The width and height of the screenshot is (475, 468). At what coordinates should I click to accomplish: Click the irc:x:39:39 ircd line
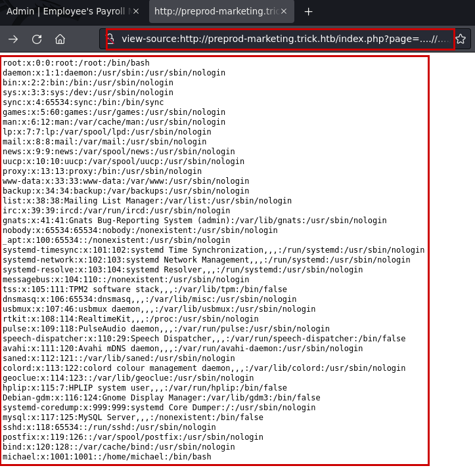[116, 211]
